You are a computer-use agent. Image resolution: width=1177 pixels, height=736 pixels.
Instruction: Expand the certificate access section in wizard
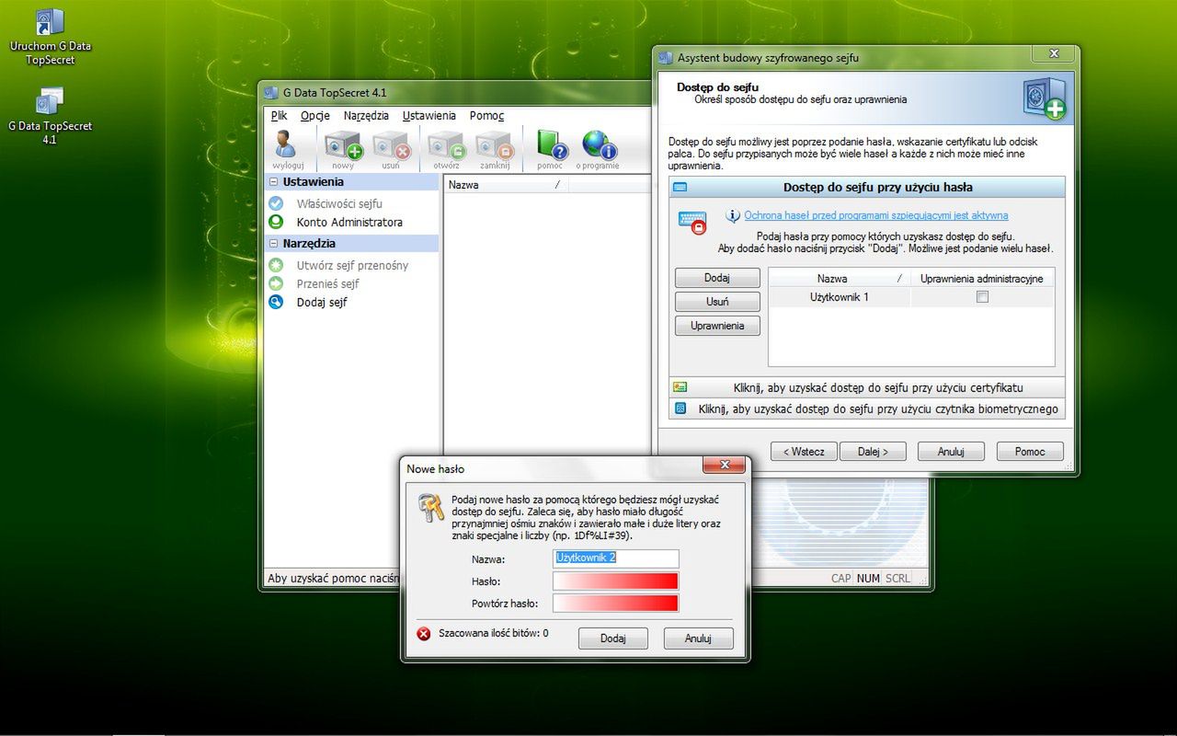(x=867, y=387)
